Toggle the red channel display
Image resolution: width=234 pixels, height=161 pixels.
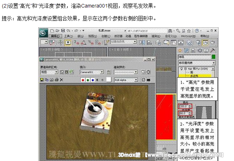tap(83, 80)
